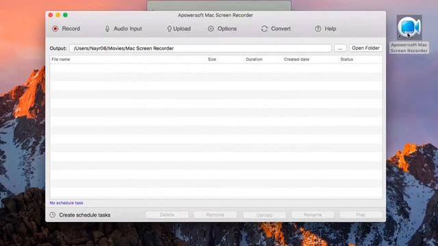Open the Record menu label
This screenshot has height=246, width=438.
tap(71, 29)
